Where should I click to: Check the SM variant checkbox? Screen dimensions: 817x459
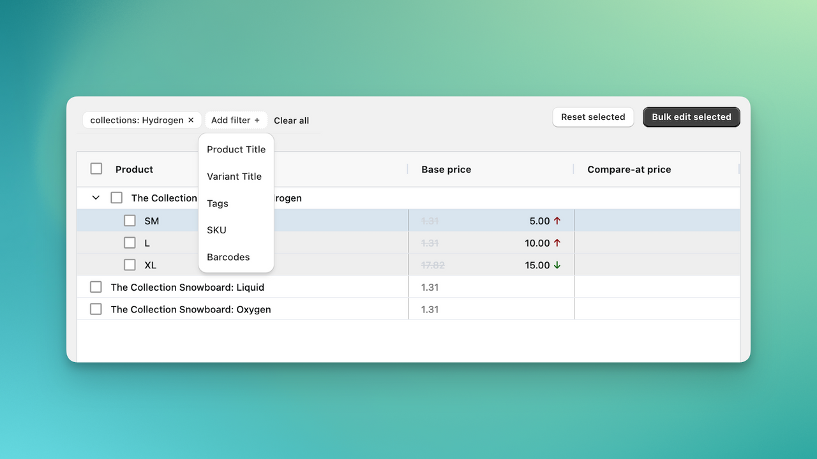(130, 221)
